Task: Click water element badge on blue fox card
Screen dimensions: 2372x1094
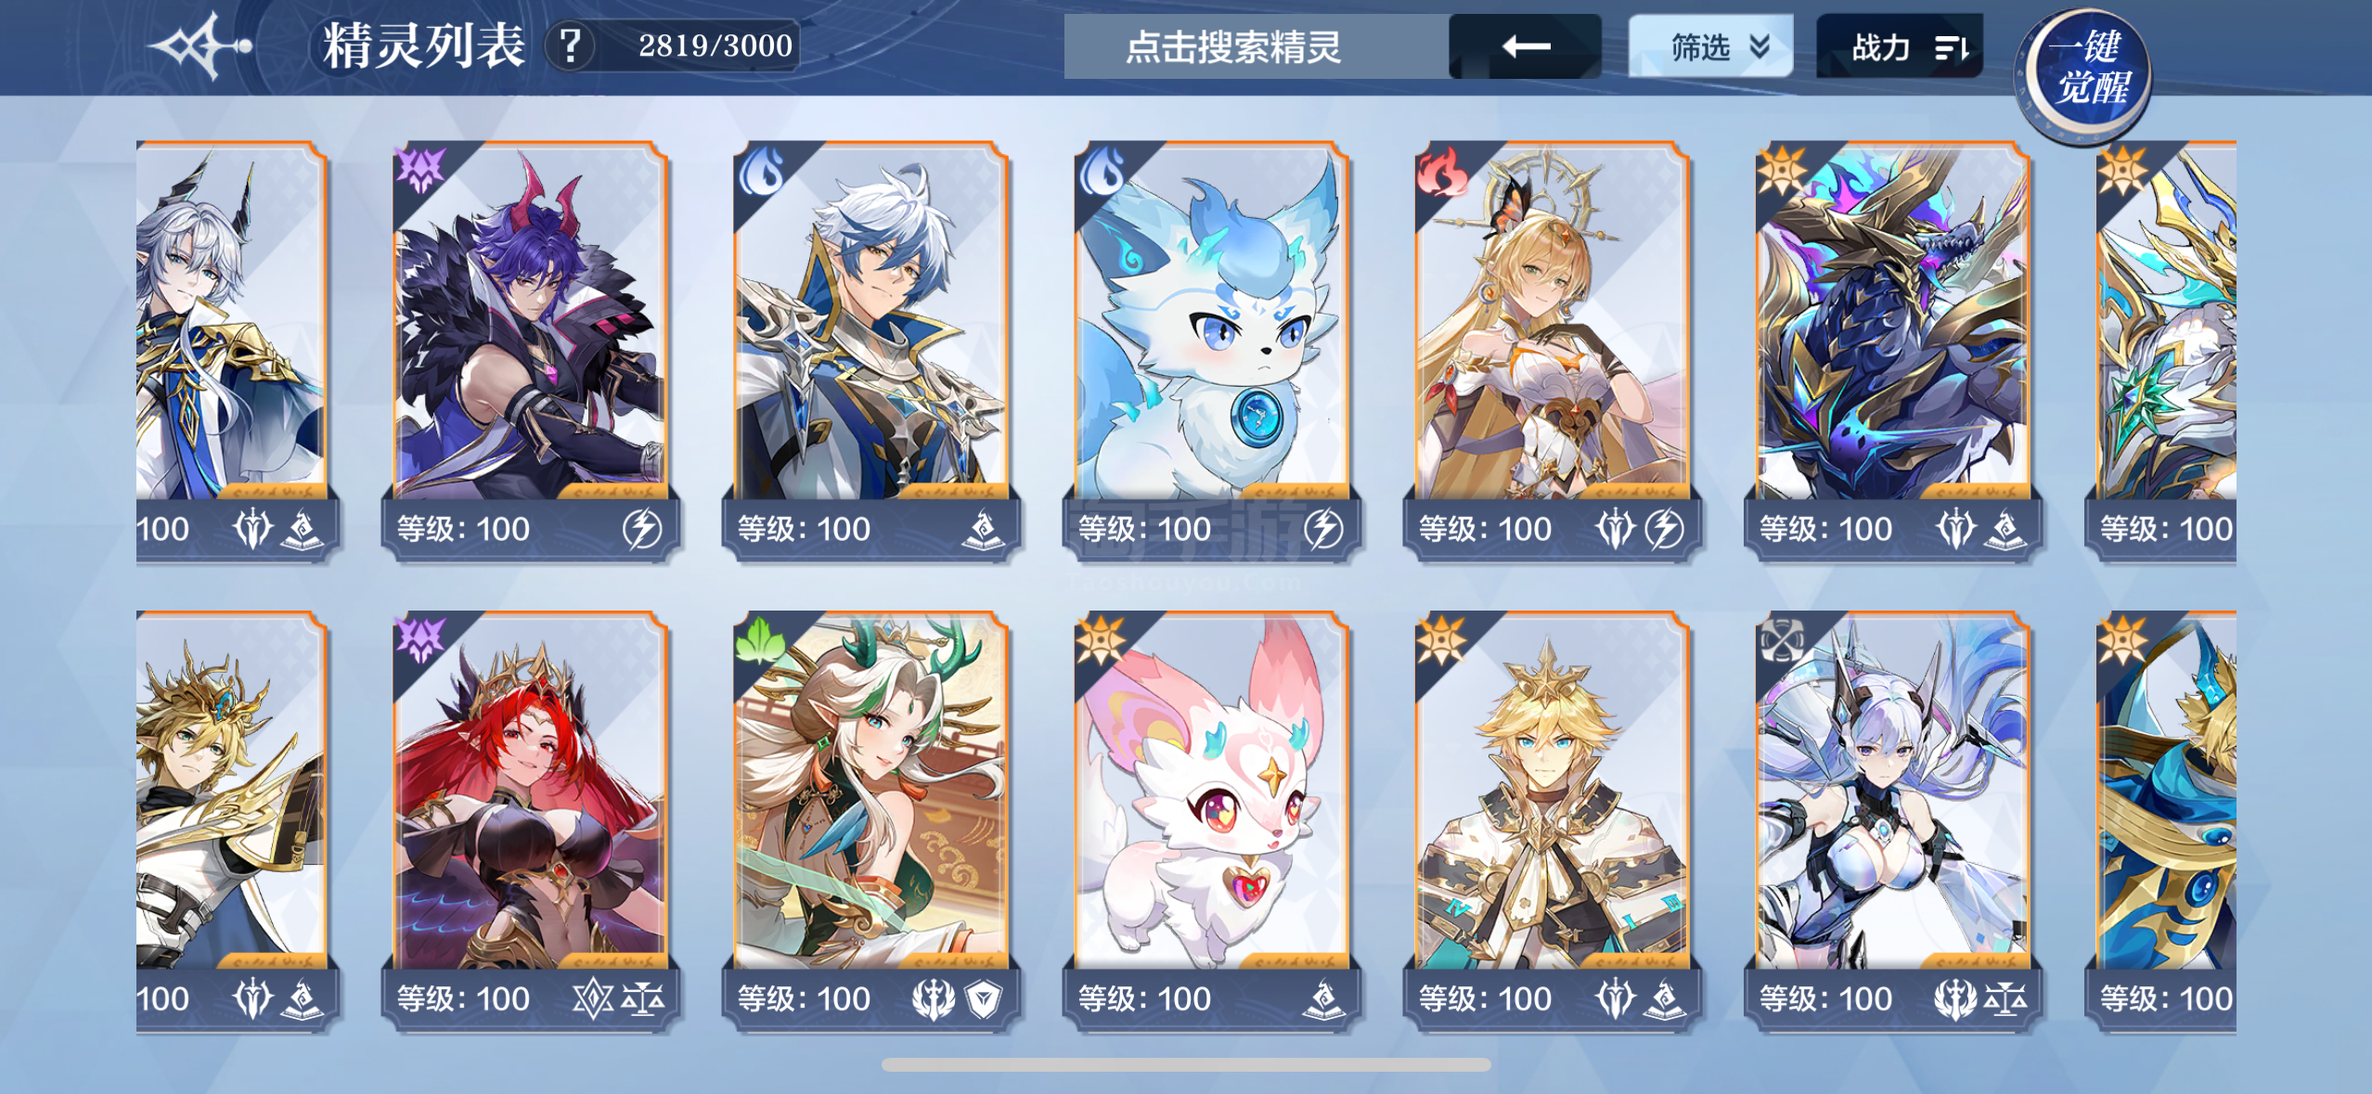Action: tap(1101, 172)
